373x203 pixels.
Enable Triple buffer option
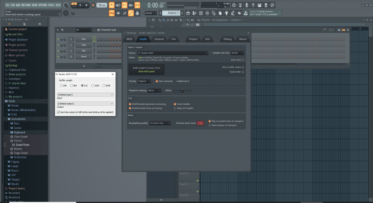(243, 72)
